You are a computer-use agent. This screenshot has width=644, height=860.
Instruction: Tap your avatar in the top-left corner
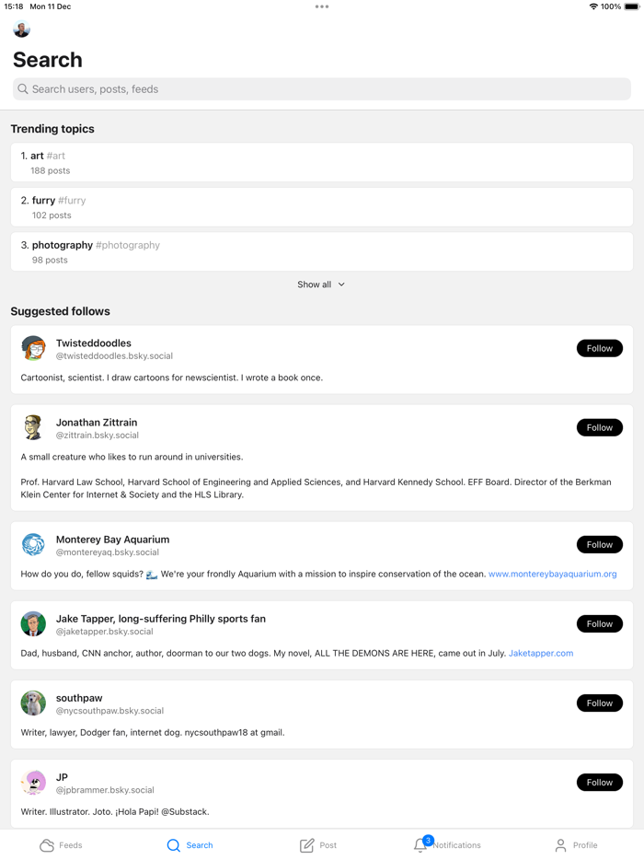21,29
